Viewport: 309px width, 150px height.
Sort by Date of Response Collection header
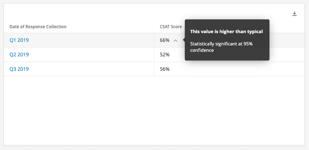point(38,27)
